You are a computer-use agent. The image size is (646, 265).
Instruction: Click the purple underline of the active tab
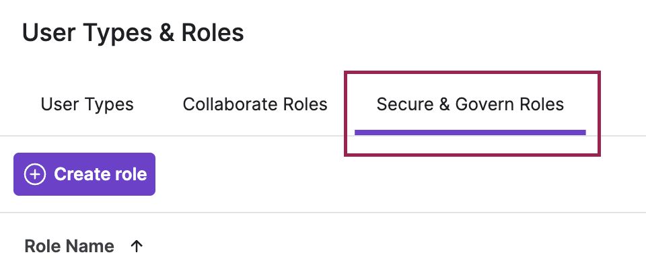(470, 132)
